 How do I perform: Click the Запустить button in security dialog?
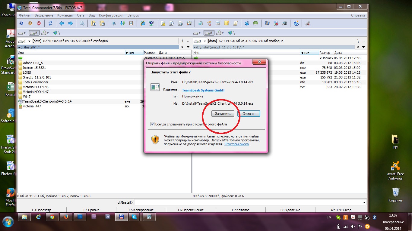pyautogui.click(x=223, y=114)
